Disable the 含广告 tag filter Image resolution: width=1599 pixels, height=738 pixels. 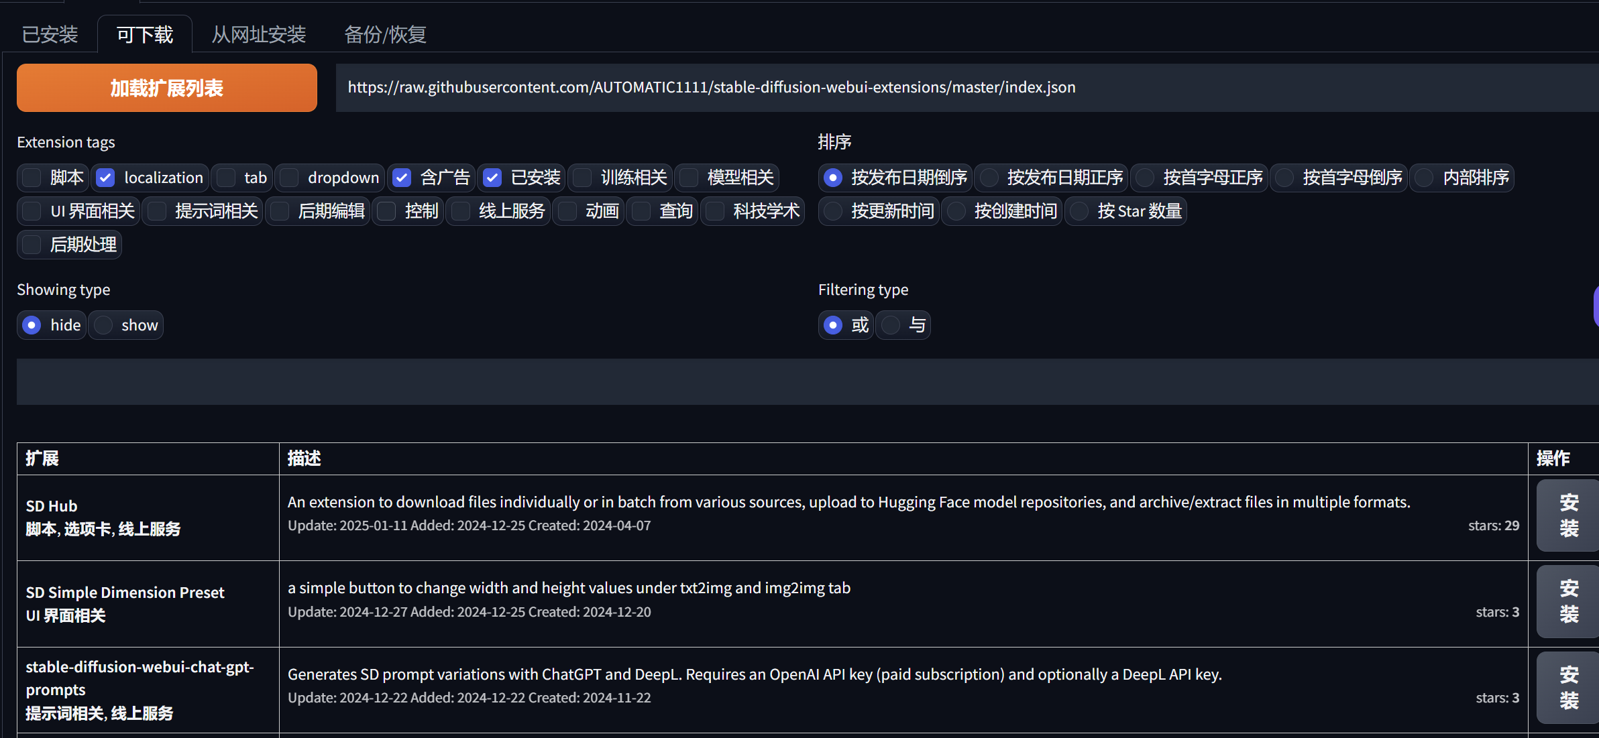(x=402, y=178)
